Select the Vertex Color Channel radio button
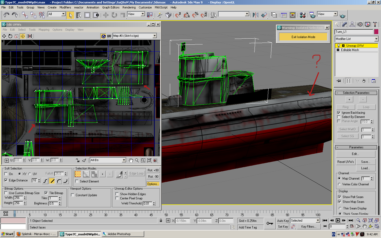 tap(339, 184)
